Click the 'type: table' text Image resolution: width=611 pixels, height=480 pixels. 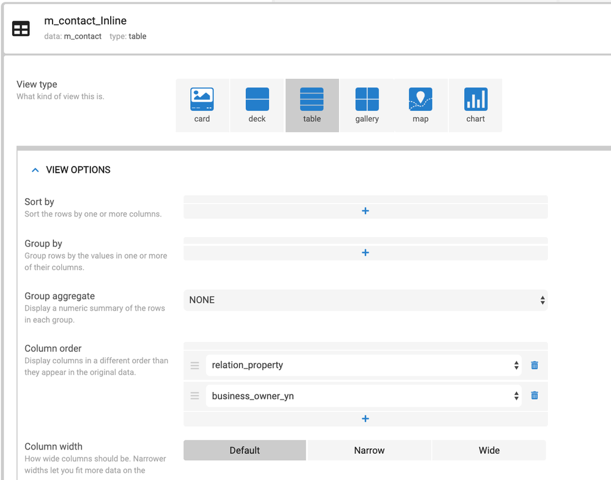point(128,36)
